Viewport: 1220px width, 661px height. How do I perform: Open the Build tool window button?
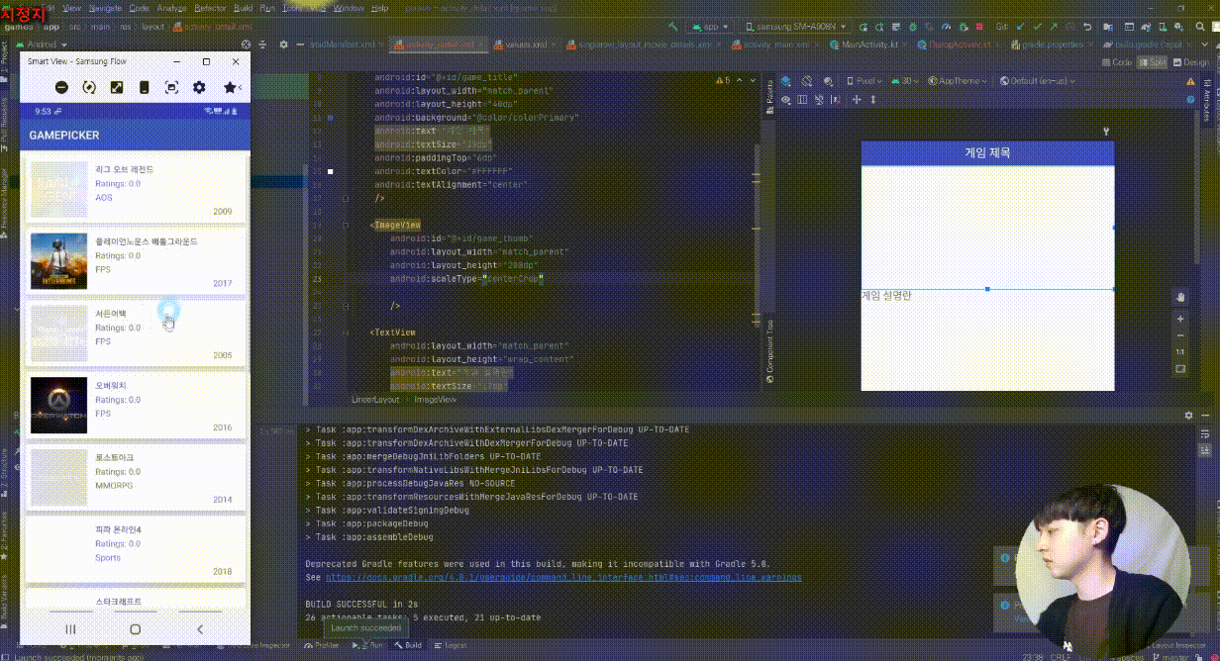(407, 645)
